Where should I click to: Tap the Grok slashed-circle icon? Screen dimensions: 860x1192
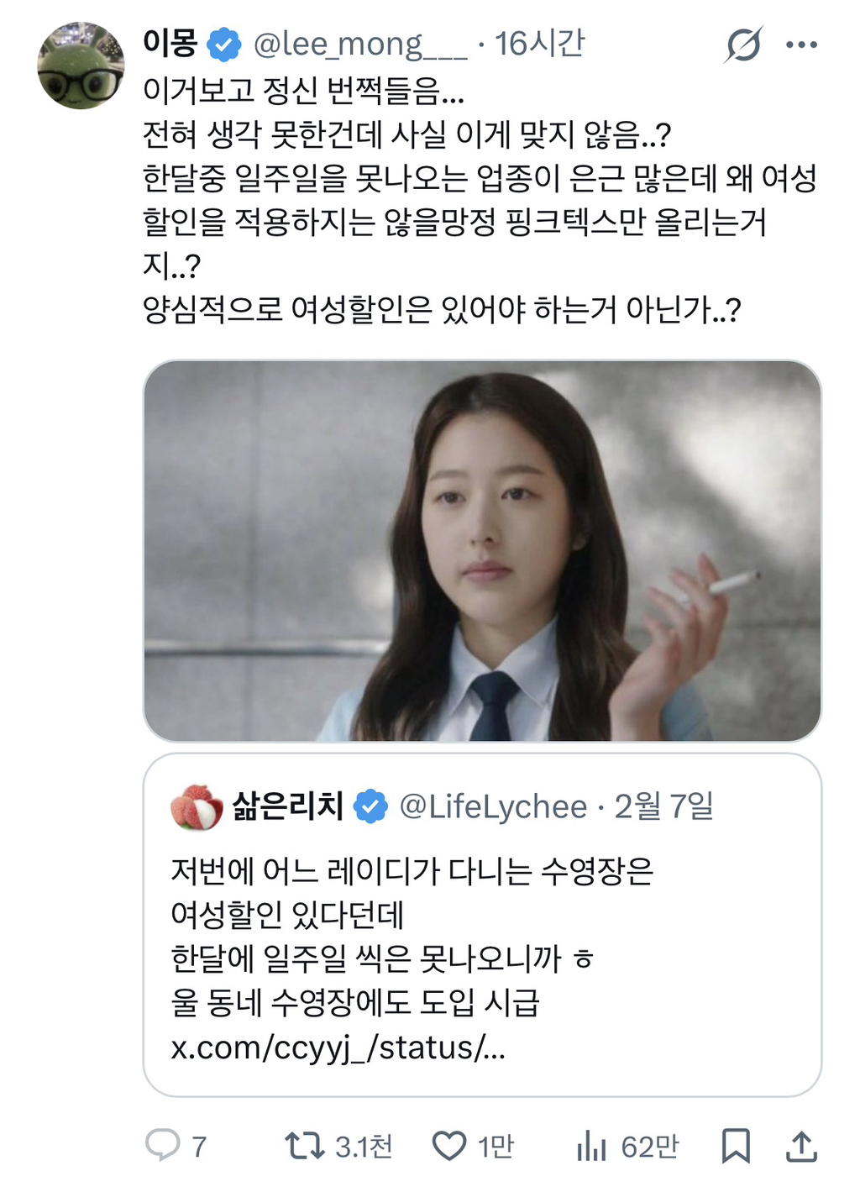point(743,45)
